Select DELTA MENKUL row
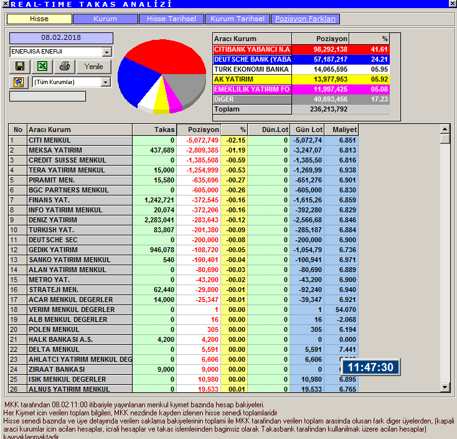457x439 pixels. [x=184, y=349]
